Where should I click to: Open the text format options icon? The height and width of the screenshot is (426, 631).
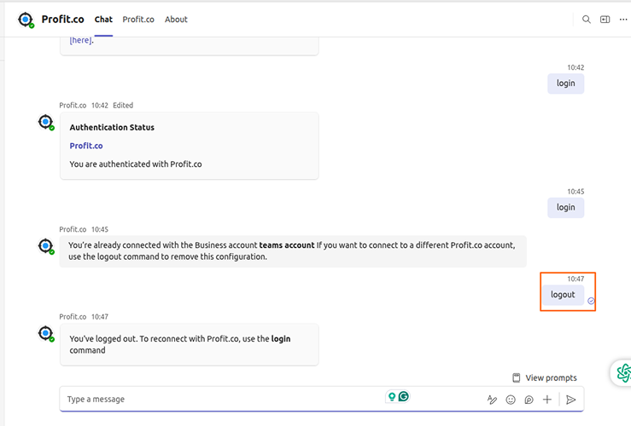tap(492, 400)
